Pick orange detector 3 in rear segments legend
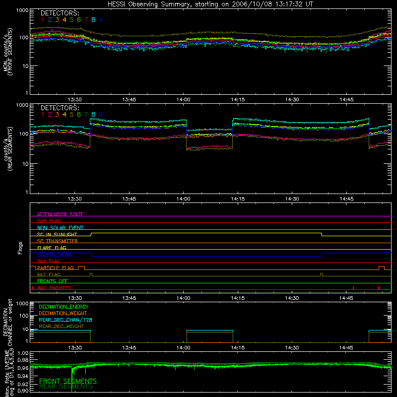Image resolution: width=397 pixels, height=397 pixels. point(57,115)
